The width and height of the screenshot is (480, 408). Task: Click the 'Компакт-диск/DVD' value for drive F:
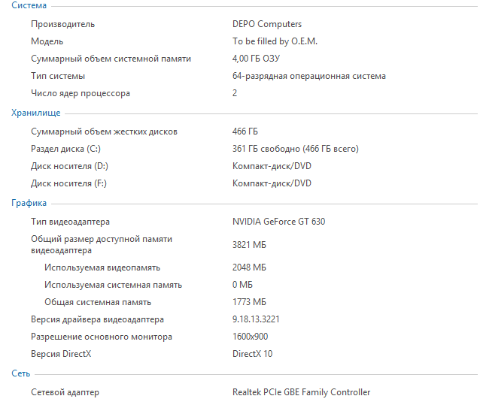coord(272,183)
